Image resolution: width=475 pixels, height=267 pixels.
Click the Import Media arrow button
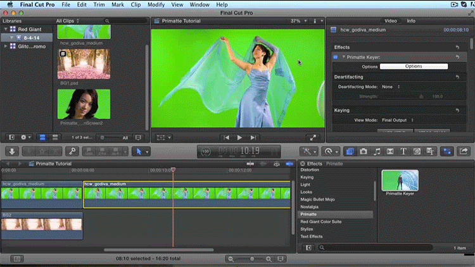pos(11,151)
